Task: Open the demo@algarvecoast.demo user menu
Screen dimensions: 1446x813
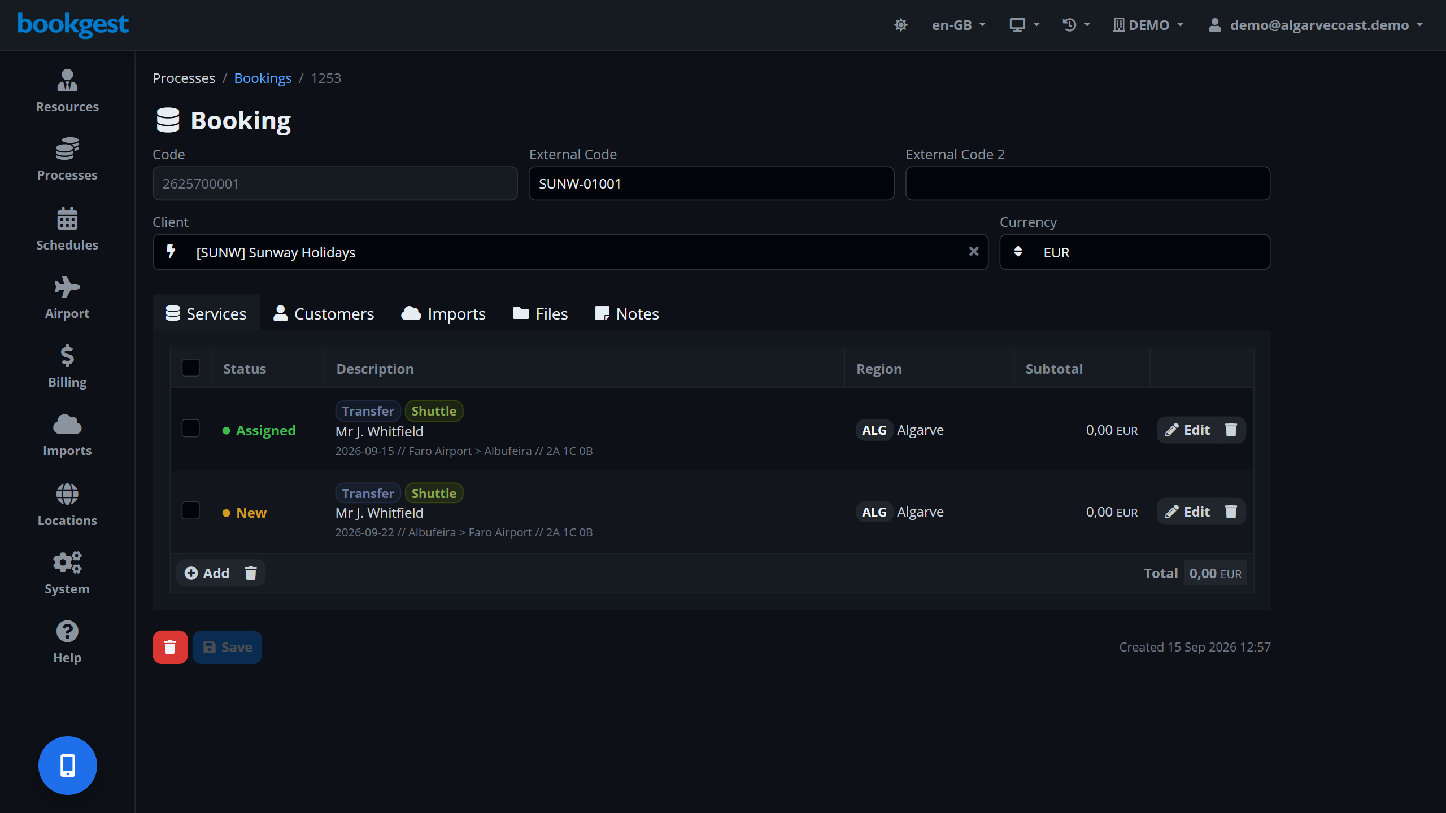Action: tap(1315, 25)
